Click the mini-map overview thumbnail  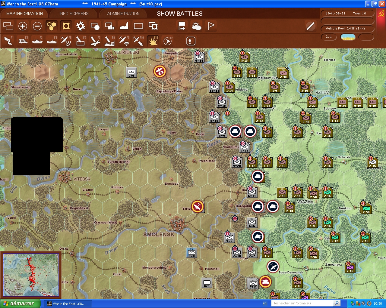(31, 275)
